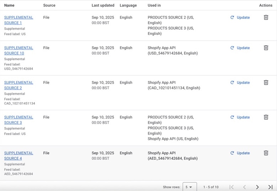The width and height of the screenshot is (277, 191).
Task: Click the 'Feed label: USD_54679142684' text
Action: click(x=19, y=67)
